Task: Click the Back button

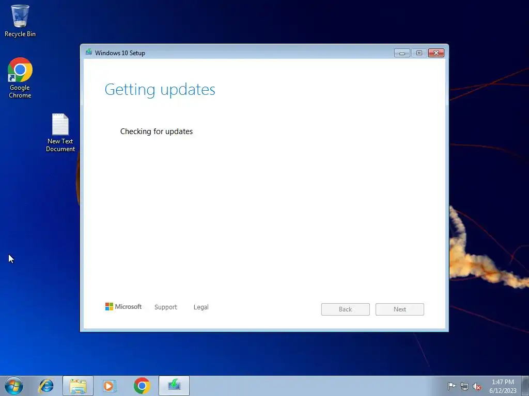Action: [346, 309]
